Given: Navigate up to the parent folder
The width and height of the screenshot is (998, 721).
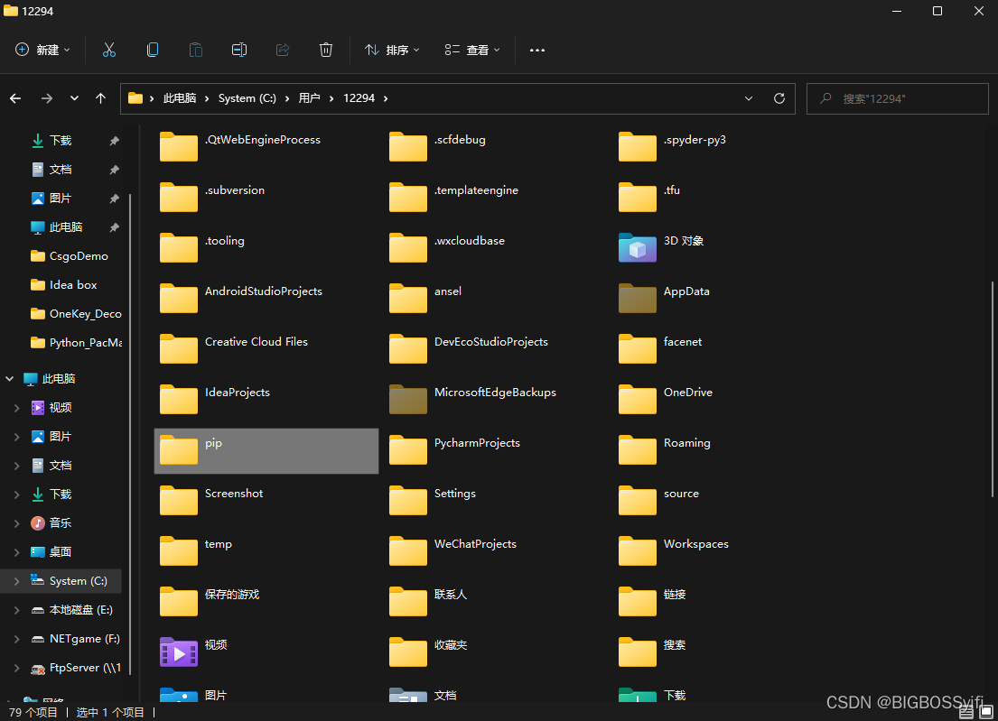Looking at the screenshot, I should (100, 97).
